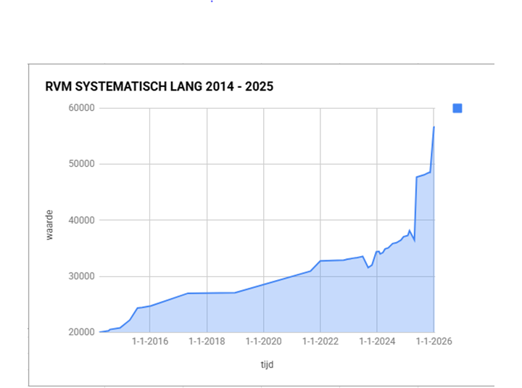Select the 1-1-2018 date label
Screen dimensions: 522x388
pyautogui.click(x=207, y=342)
